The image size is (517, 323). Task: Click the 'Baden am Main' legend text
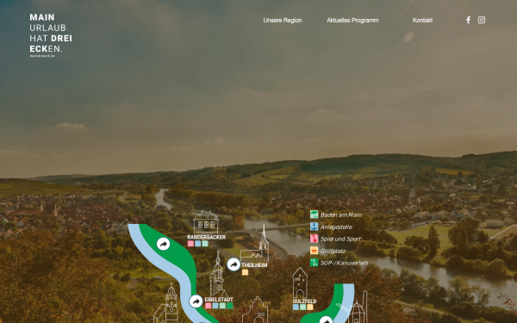[x=341, y=214]
